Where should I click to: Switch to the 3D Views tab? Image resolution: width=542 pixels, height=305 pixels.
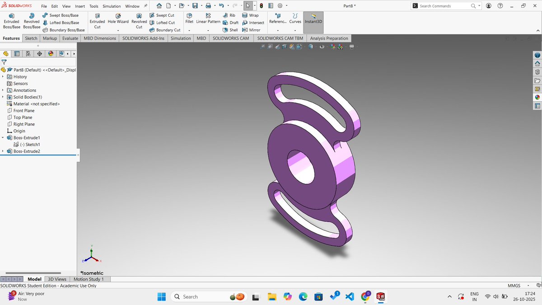point(57,279)
